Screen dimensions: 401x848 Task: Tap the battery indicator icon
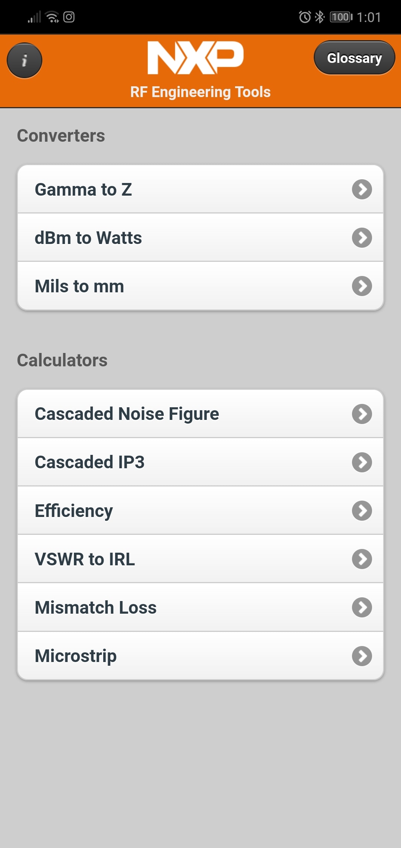[341, 17]
